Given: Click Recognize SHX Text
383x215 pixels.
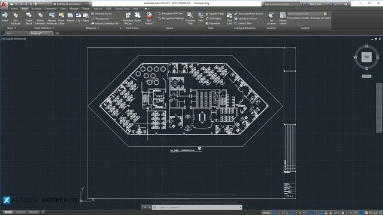Looking at the screenshot, I should 170,14.
